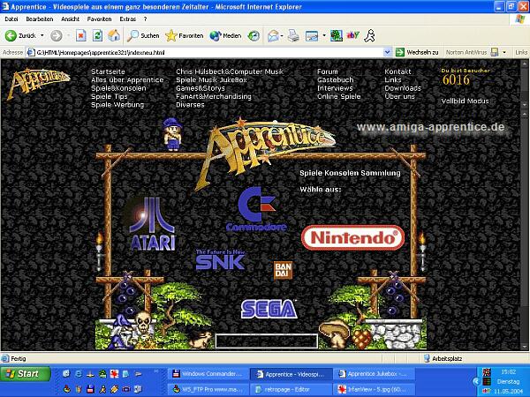Click the small Apprentice logo in page corner
The width and height of the screenshot is (530, 397).
tap(38, 83)
